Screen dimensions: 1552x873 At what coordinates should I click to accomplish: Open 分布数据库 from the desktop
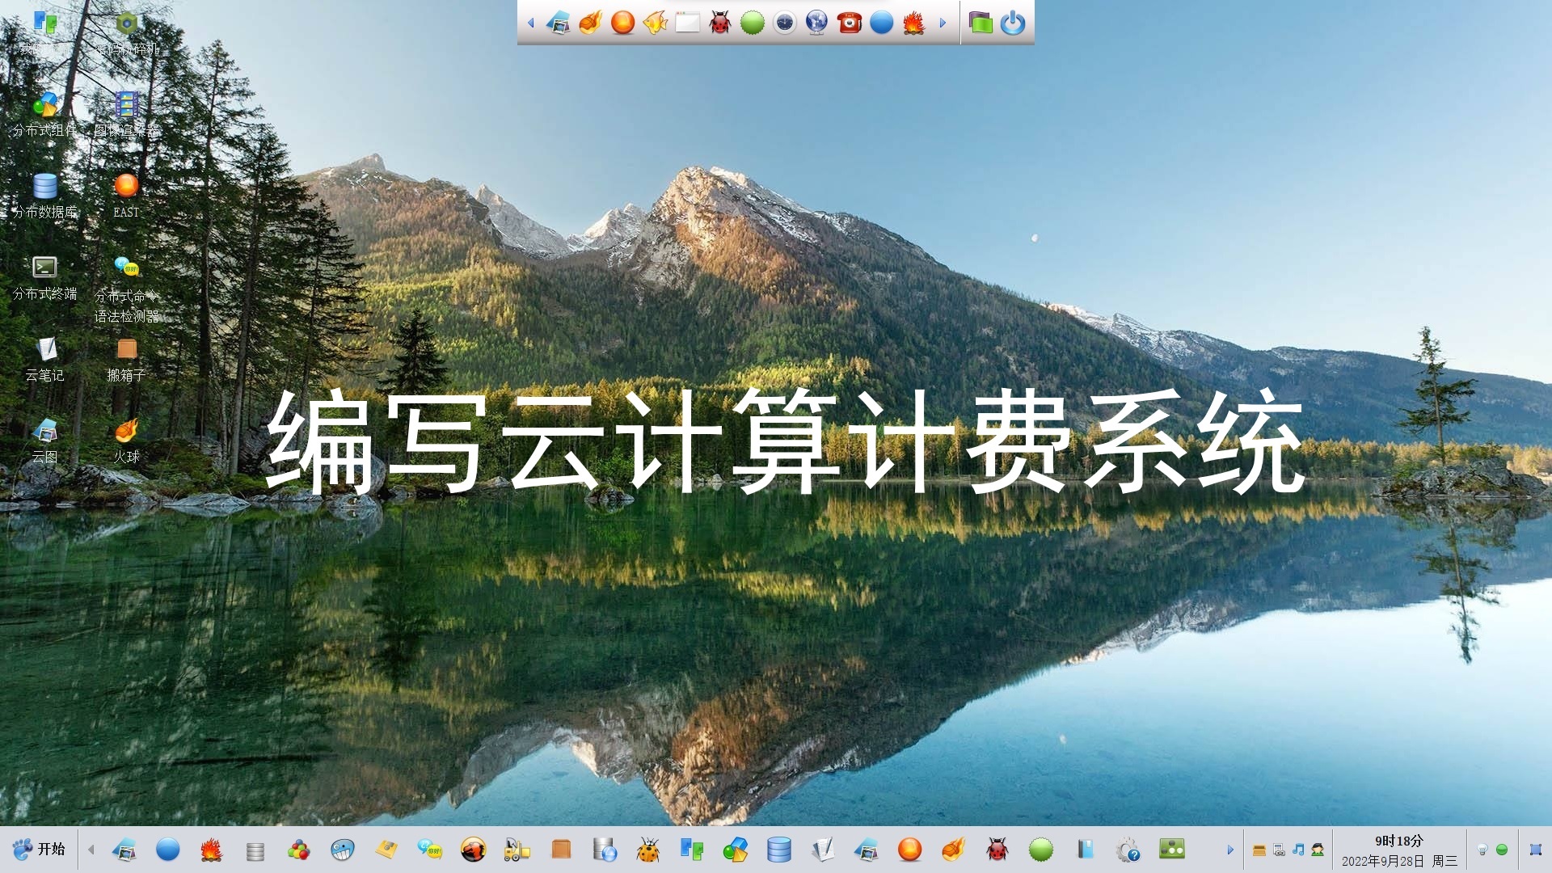tap(46, 190)
